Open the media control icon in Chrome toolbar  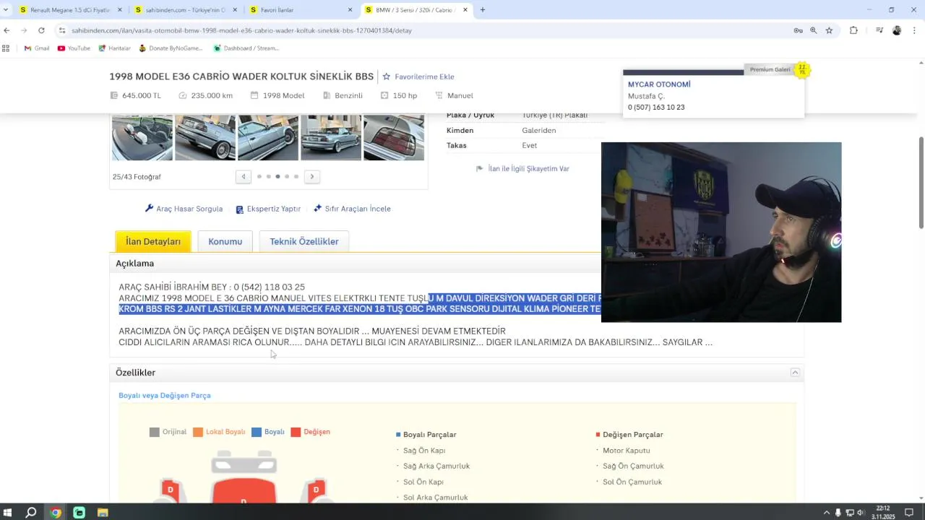[x=879, y=30]
